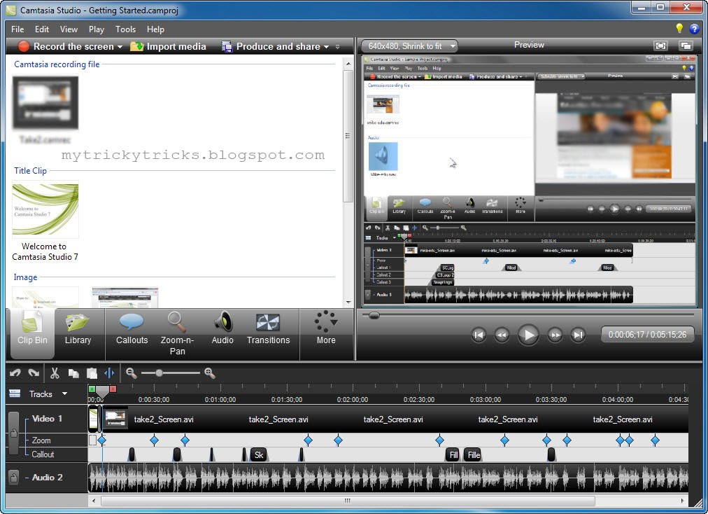Screen dimensions: 708x514
Task: Click the clip bin scroll up arrow
Action: coord(348,64)
